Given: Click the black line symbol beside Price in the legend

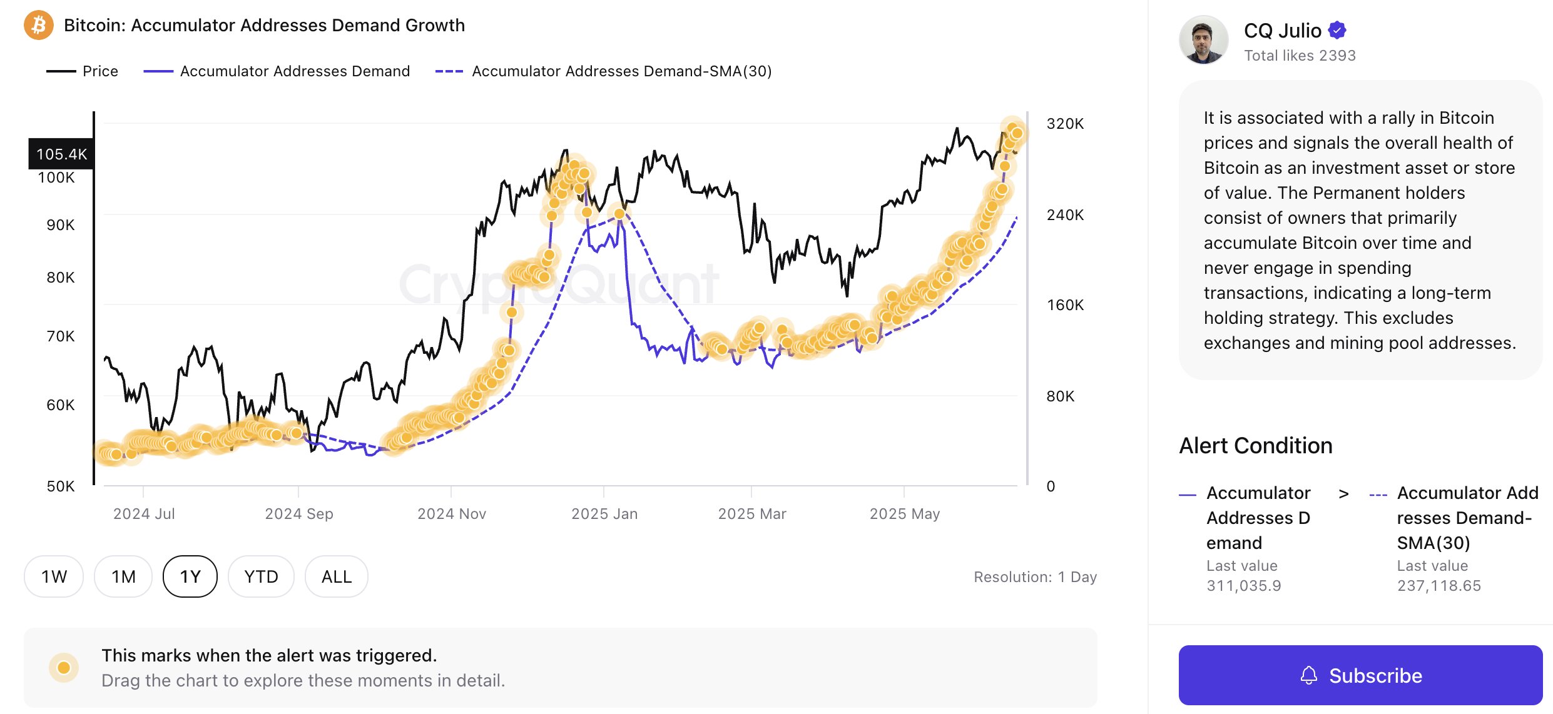Looking at the screenshot, I should coord(61,71).
